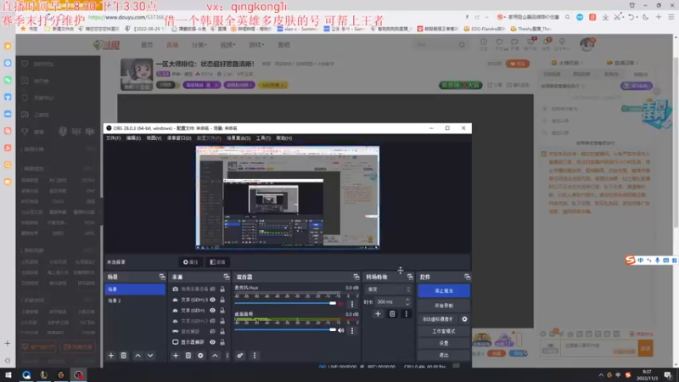Screen dimensions: 679x382
Task: Open the desktop audio channel's three-dot options menu
Action: [x=352, y=330]
